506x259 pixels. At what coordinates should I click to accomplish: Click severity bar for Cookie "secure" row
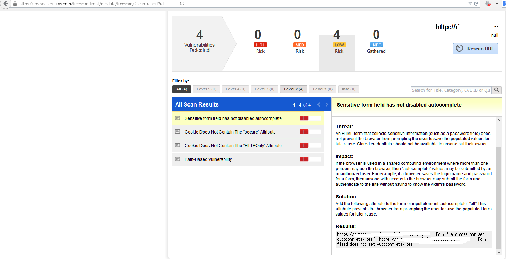click(310, 132)
